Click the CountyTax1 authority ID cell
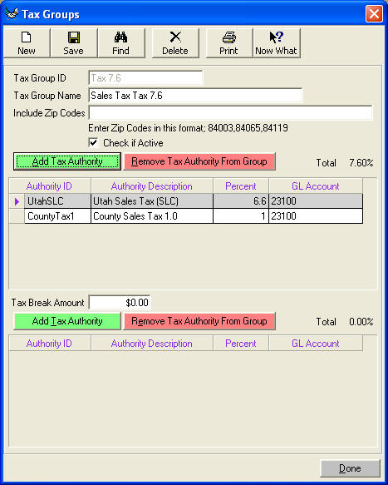Viewport: 388px width, 485px height. [x=58, y=216]
